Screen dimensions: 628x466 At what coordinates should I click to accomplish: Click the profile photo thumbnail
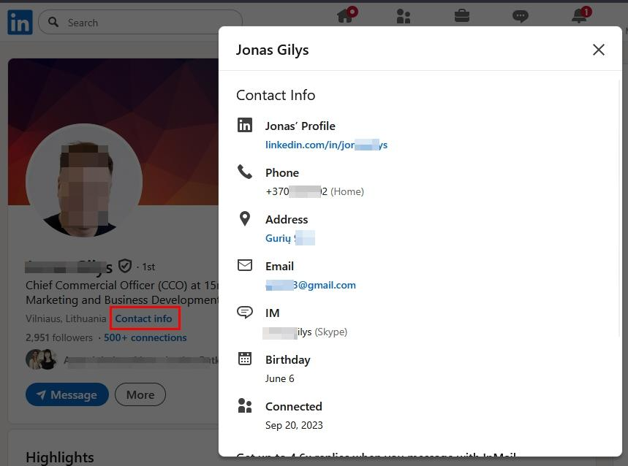coord(84,180)
